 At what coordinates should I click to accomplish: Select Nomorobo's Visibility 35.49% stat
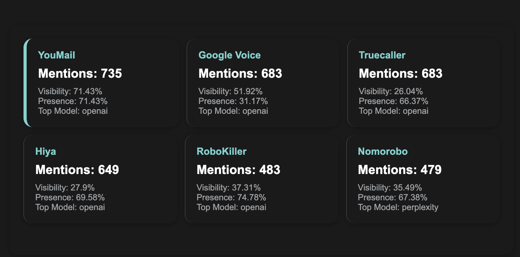(x=390, y=188)
